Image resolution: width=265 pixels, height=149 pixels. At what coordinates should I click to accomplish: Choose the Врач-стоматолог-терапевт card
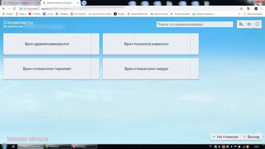(x=47, y=69)
